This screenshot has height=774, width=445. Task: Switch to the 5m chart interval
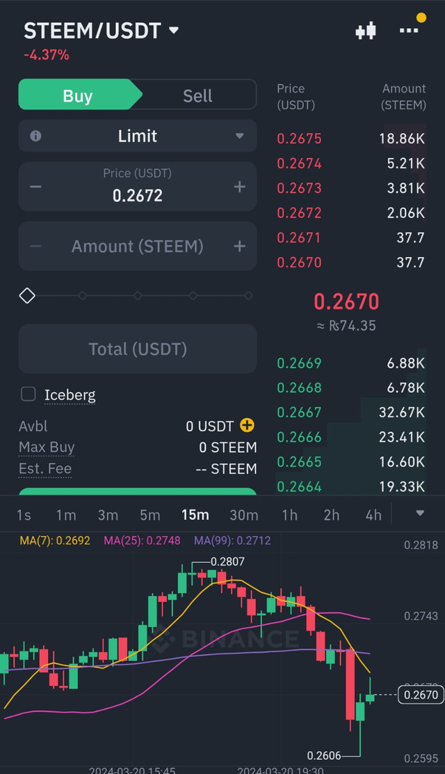(x=149, y=515)
